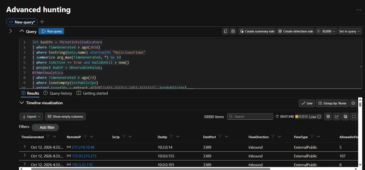Open TimeGenerated column sort menu chevron

pos(54,137)
